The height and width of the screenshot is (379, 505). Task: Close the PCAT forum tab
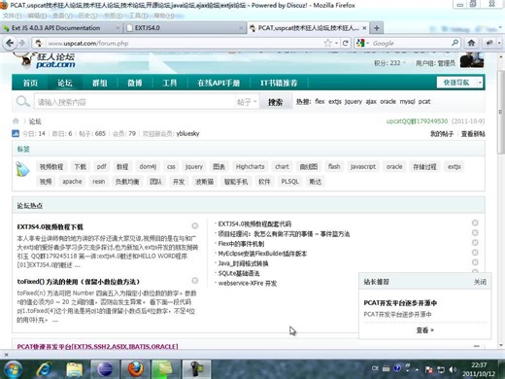pos(364,28)
